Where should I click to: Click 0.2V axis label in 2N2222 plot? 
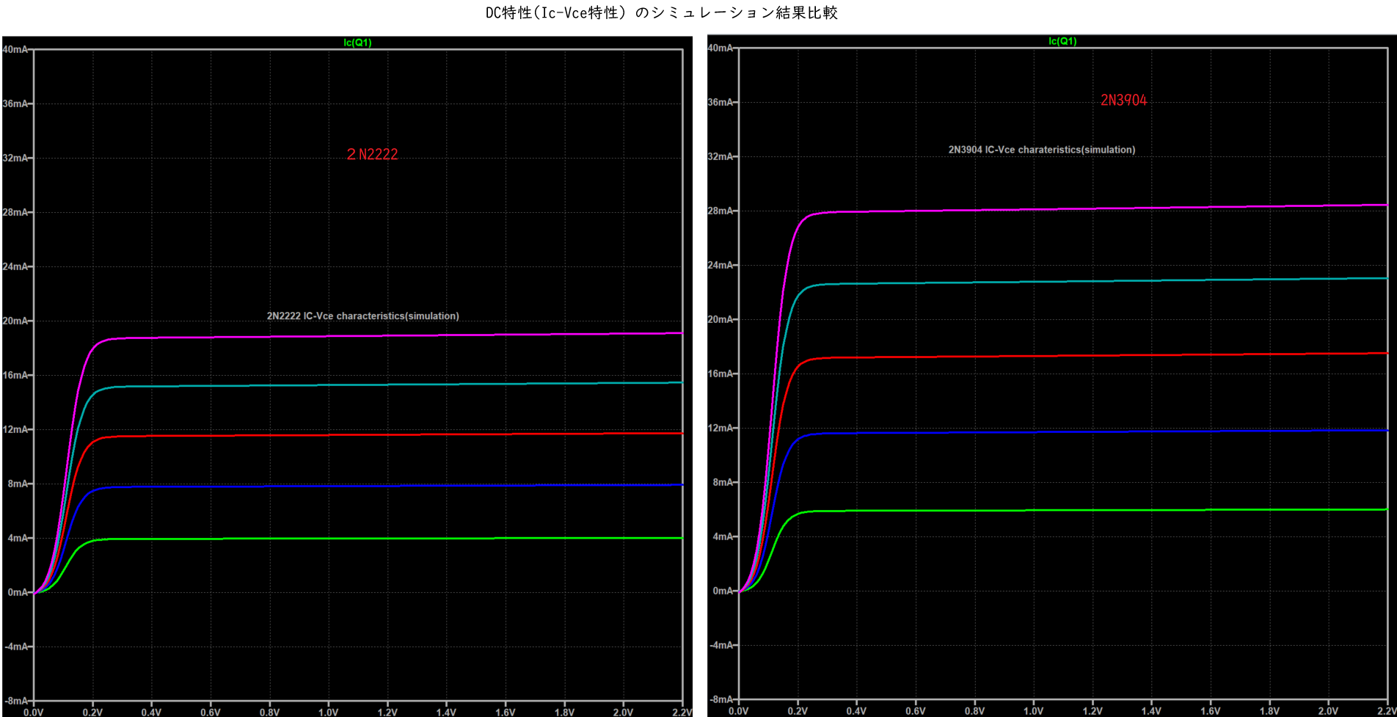(92, 713)
